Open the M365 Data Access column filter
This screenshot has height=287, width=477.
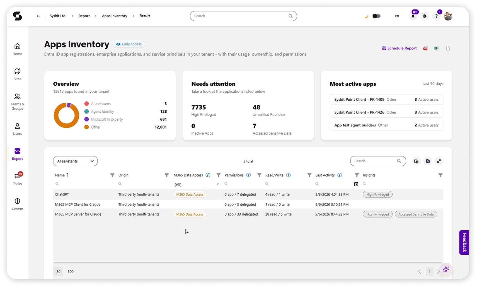pos(219,175)
